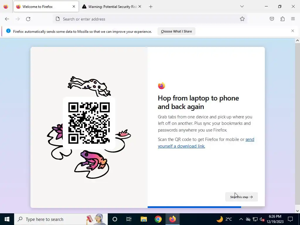Expand the List all tabs chevron

click(242, 6)
